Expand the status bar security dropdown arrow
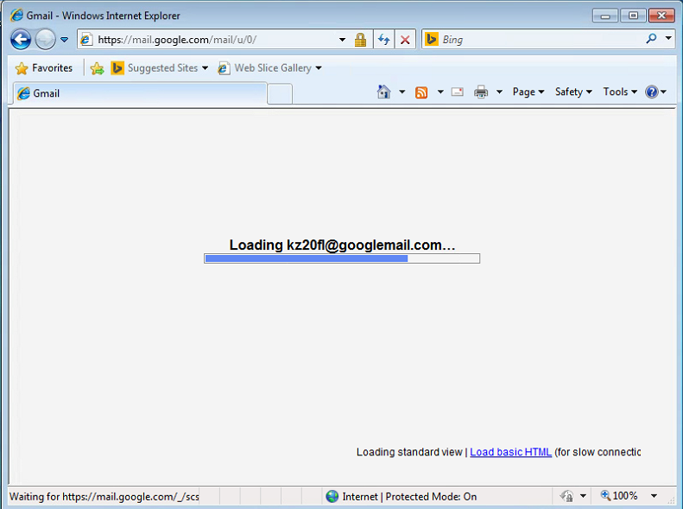The height and width of the screenshot is (509, 683). [583, 496]
